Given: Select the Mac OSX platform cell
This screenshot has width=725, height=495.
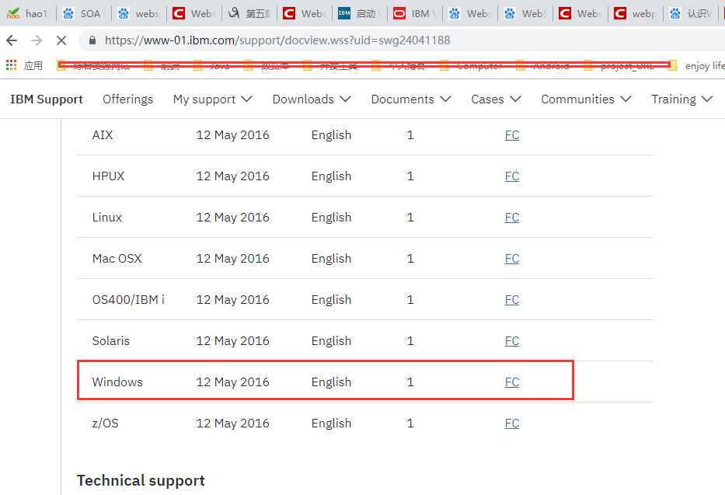Looking at the screenshot, I should (117, 258).
